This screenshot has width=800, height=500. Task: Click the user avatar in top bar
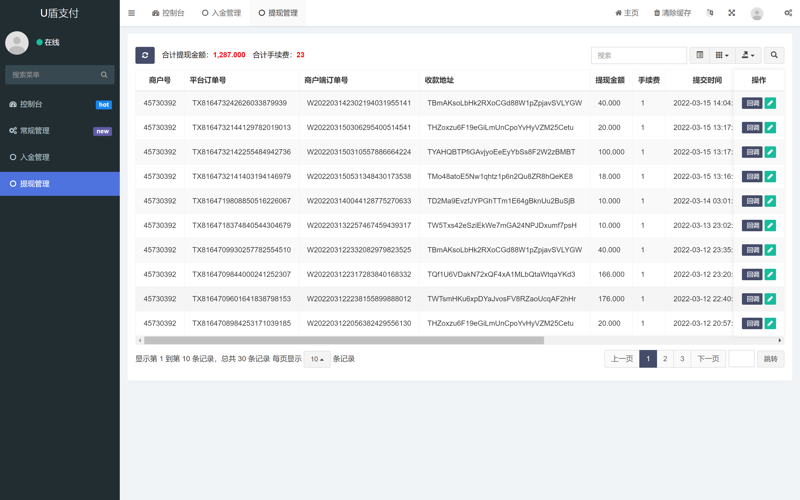coord(757,14)
